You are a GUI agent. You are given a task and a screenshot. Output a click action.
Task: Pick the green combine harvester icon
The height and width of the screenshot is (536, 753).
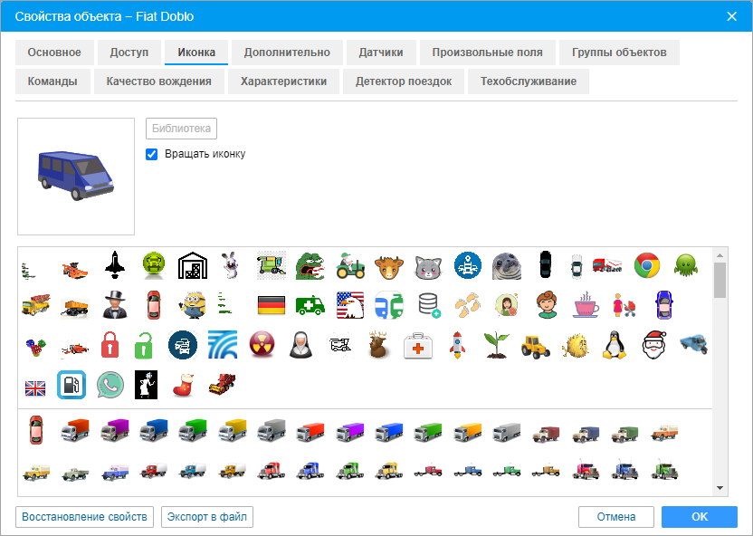[272, 265]
